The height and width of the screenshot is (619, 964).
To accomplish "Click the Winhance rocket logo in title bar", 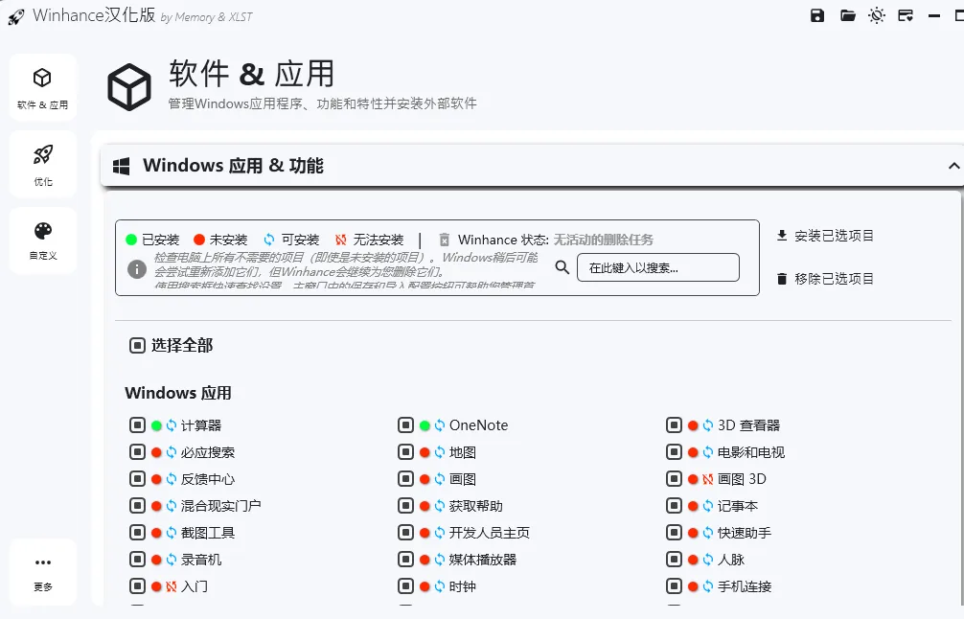I will (16, 16).
